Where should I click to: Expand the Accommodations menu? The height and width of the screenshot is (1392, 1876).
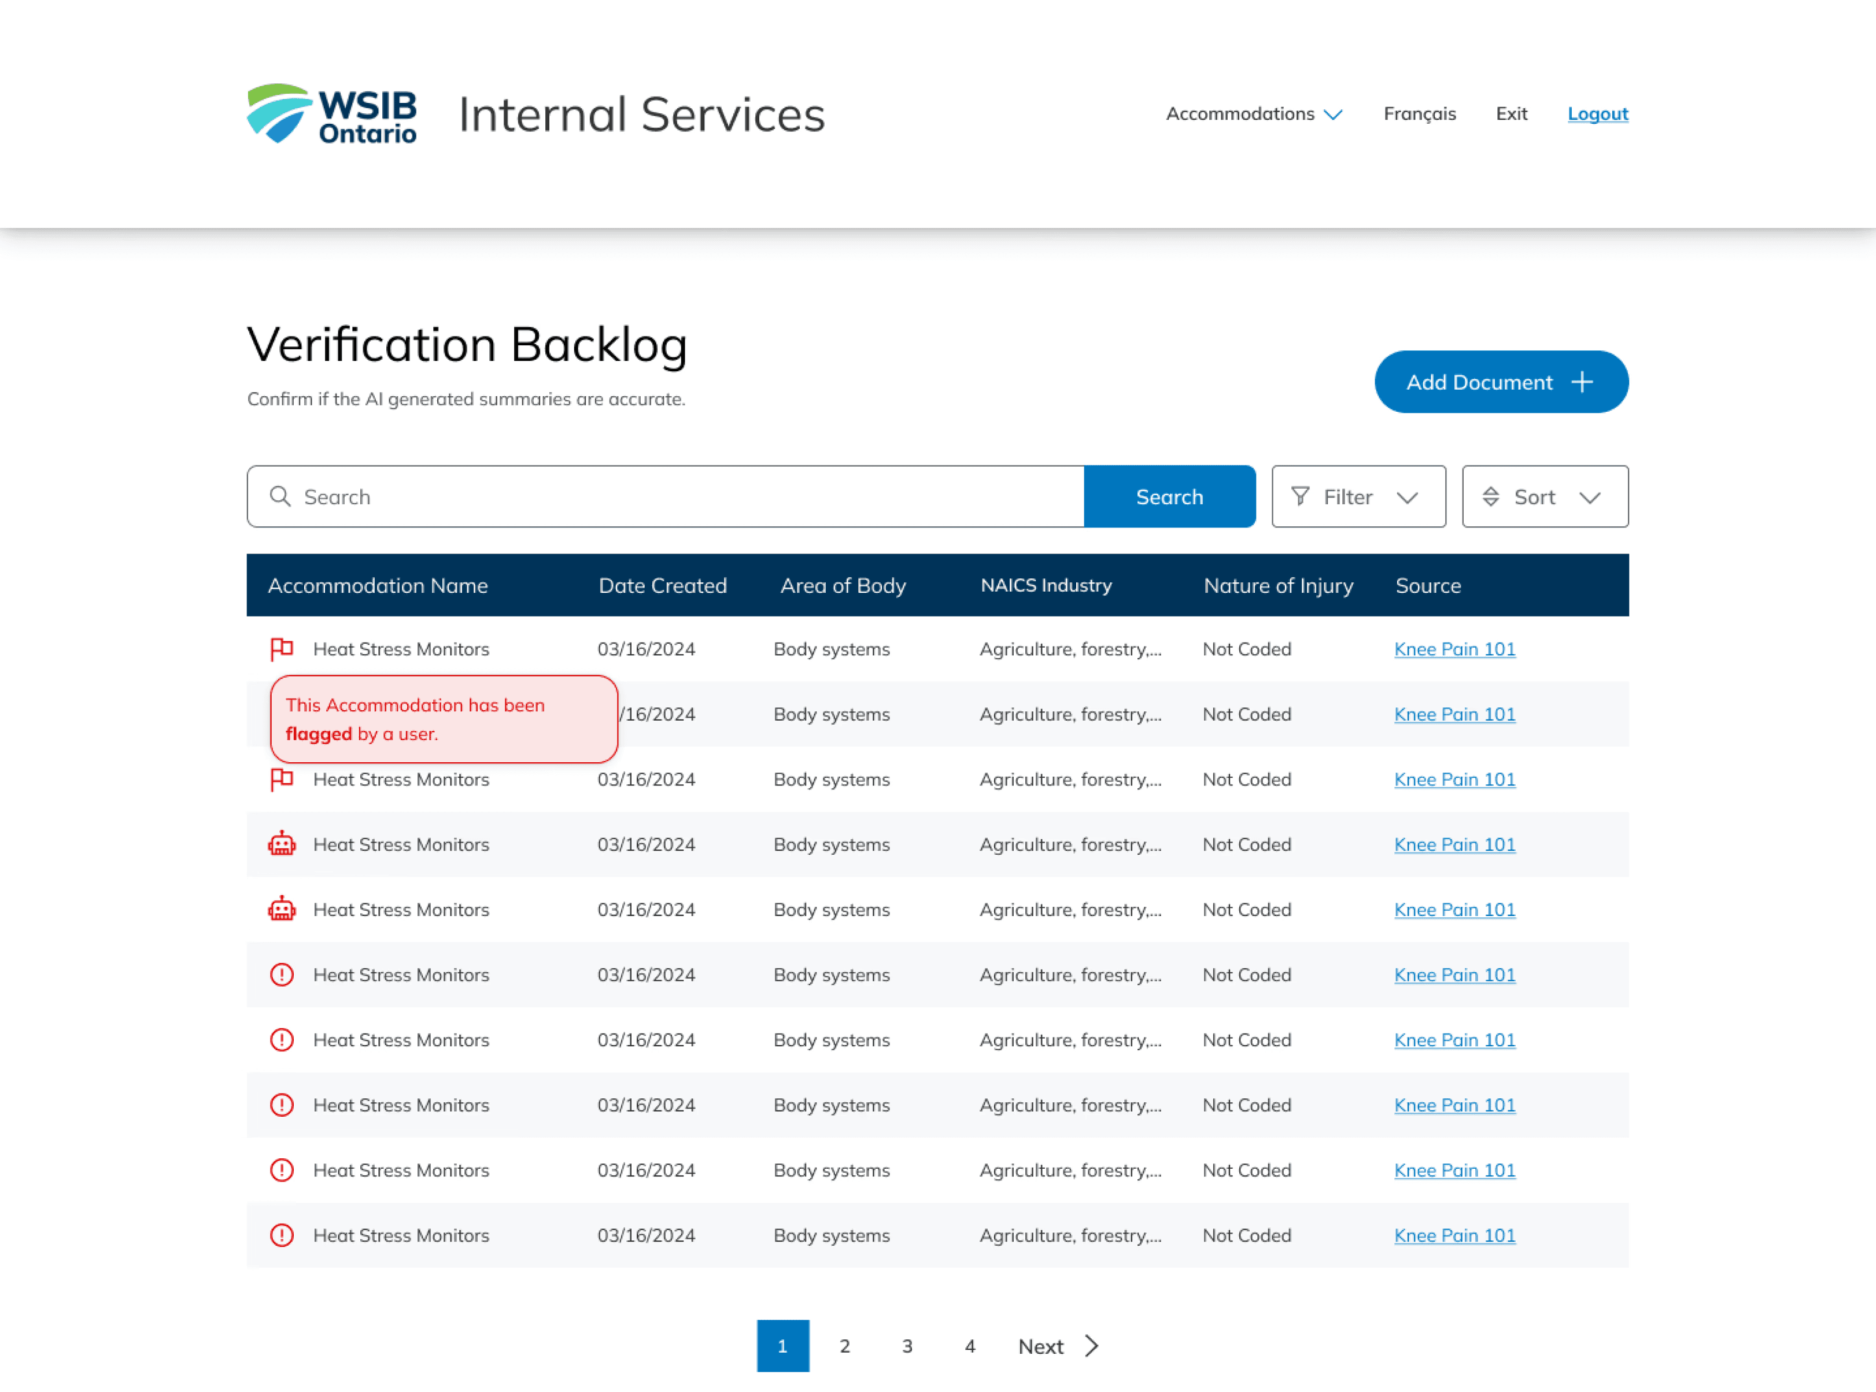tap(1254, 114)
